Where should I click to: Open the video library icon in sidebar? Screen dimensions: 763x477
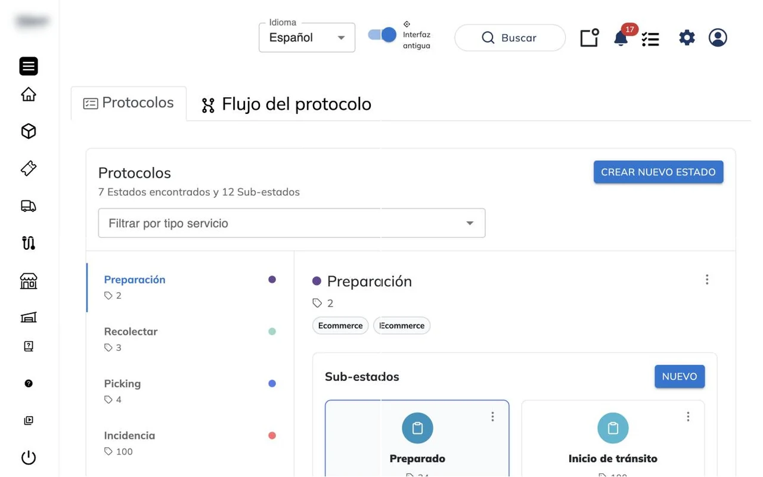(29, 420)
